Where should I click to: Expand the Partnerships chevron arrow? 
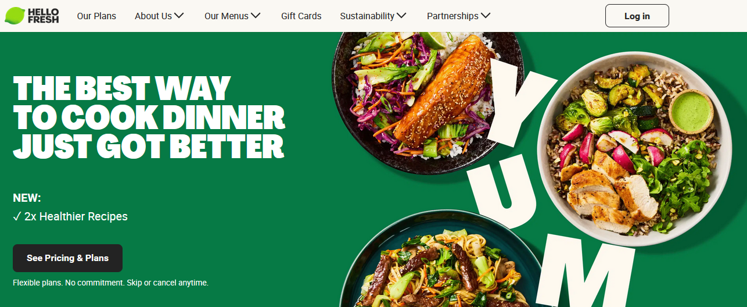[486, 16]
